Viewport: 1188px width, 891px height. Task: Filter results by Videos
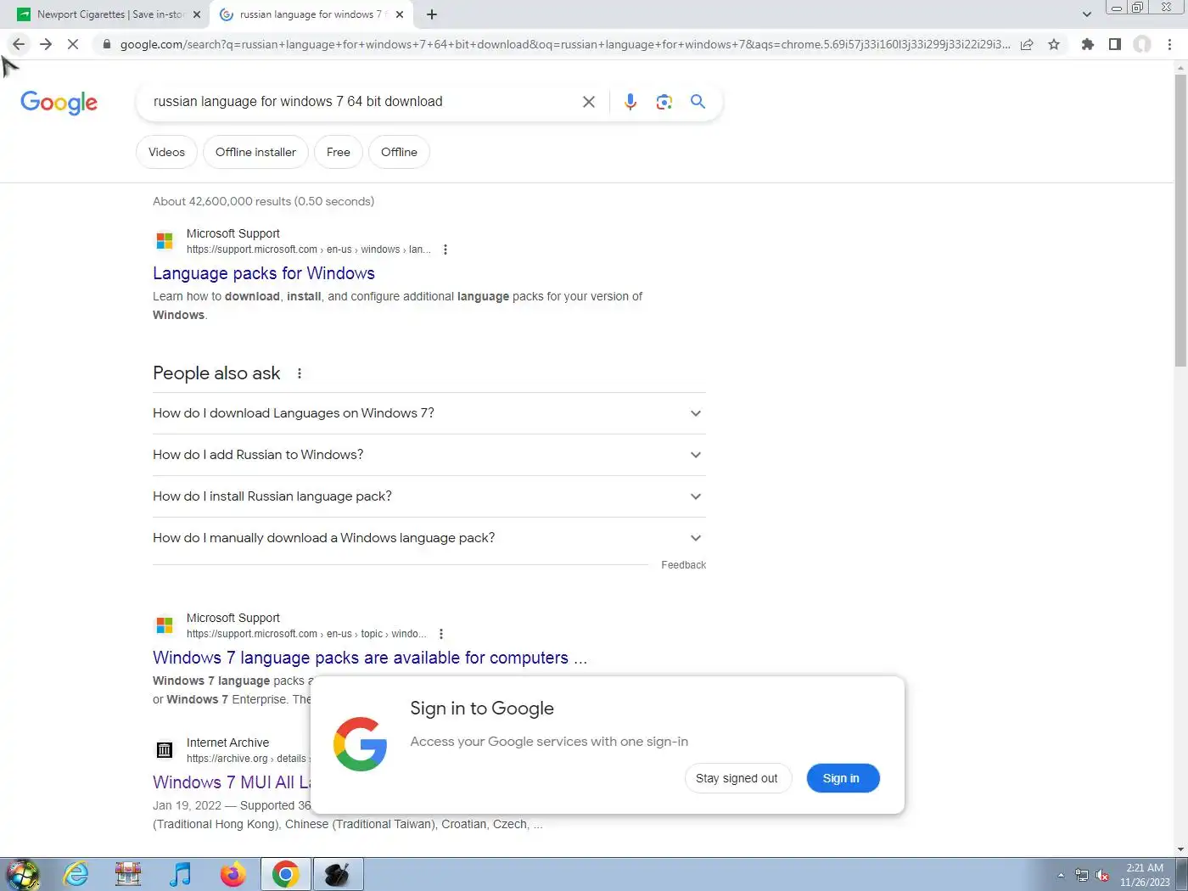tap(166, 152)
